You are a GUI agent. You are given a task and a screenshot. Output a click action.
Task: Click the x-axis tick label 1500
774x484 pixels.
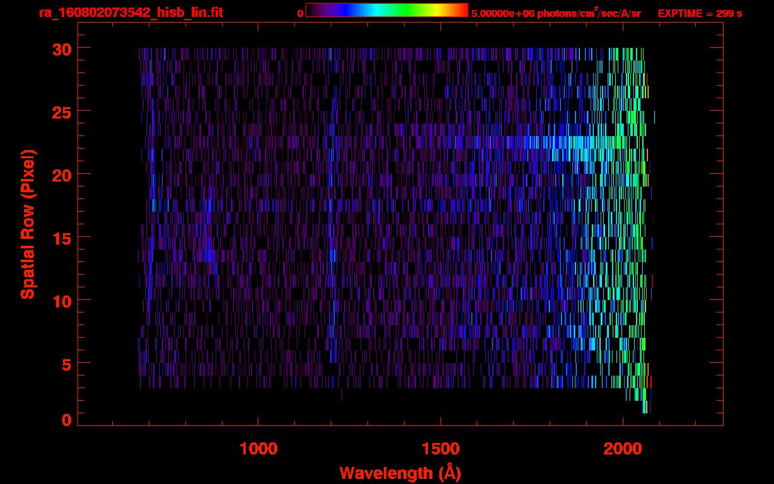point(441,449)
